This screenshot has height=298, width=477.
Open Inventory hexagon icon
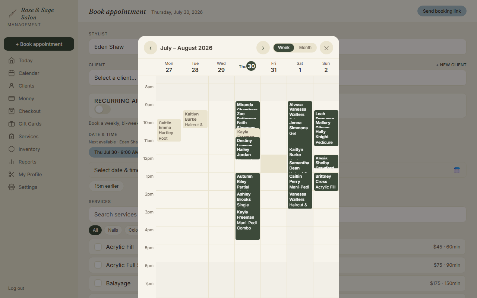[x=12, y=149]
